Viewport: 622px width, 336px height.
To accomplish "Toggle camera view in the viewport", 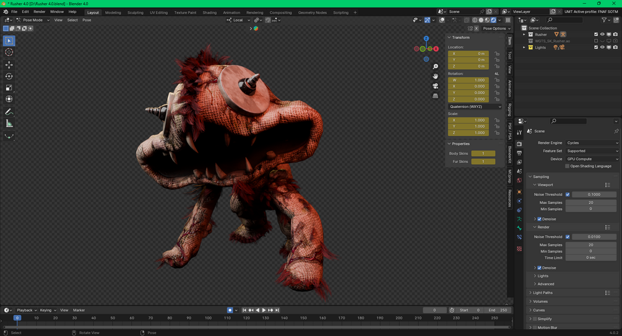I will [436, 86].
